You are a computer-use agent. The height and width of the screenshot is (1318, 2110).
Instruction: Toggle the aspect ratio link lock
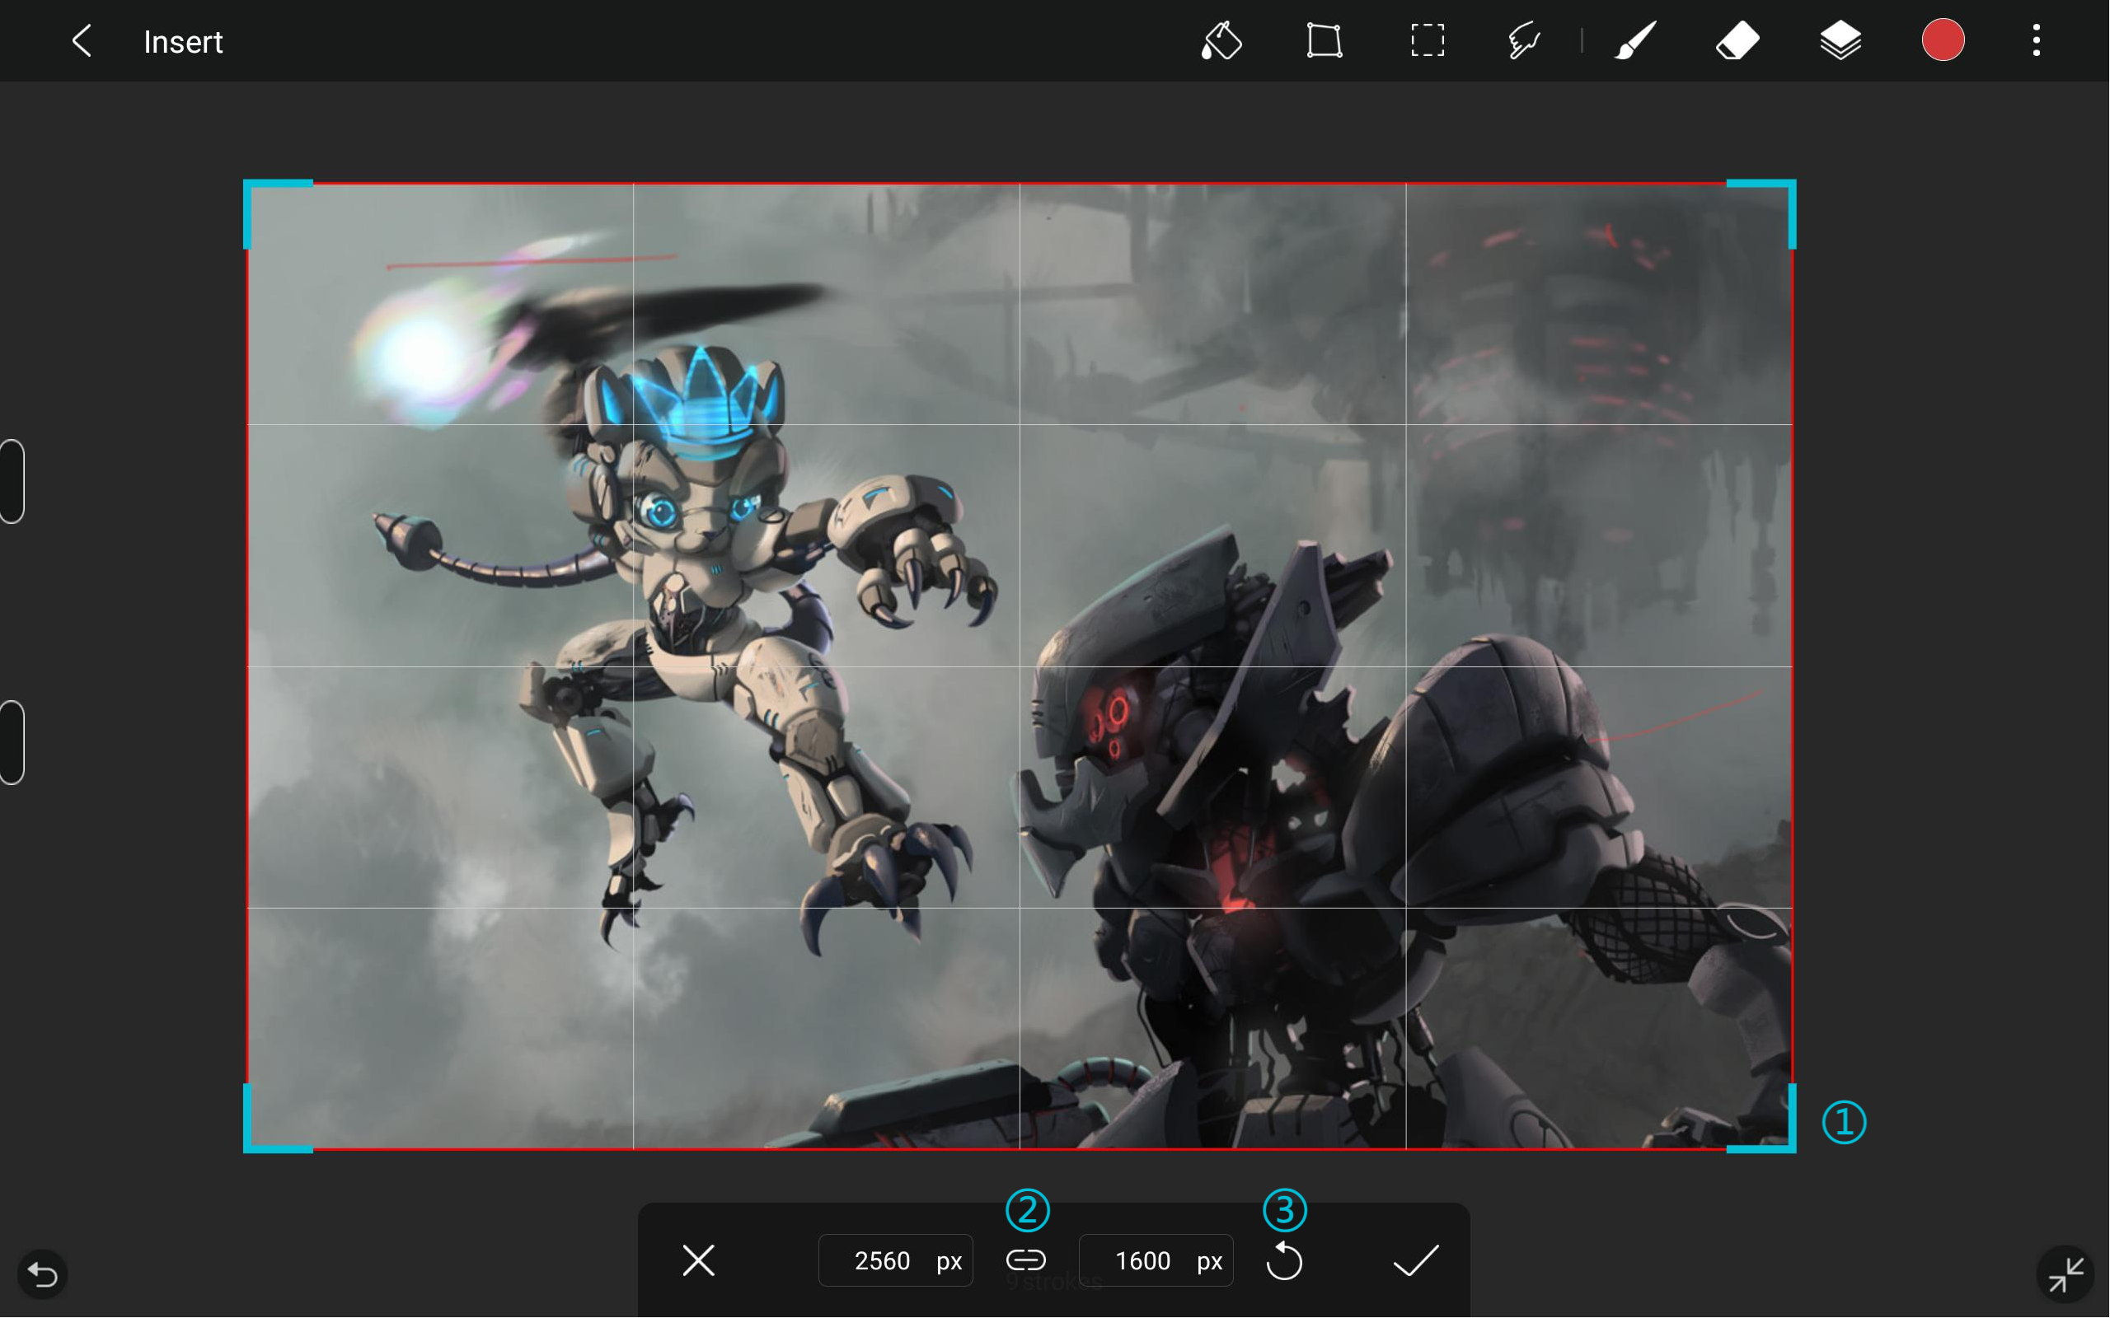coord(1026,1260)
